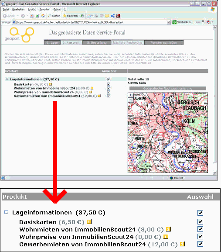Open the Suchen search tool
Image resolution: width=221 pixels, height=252 pixels.
tap(54, 16)
